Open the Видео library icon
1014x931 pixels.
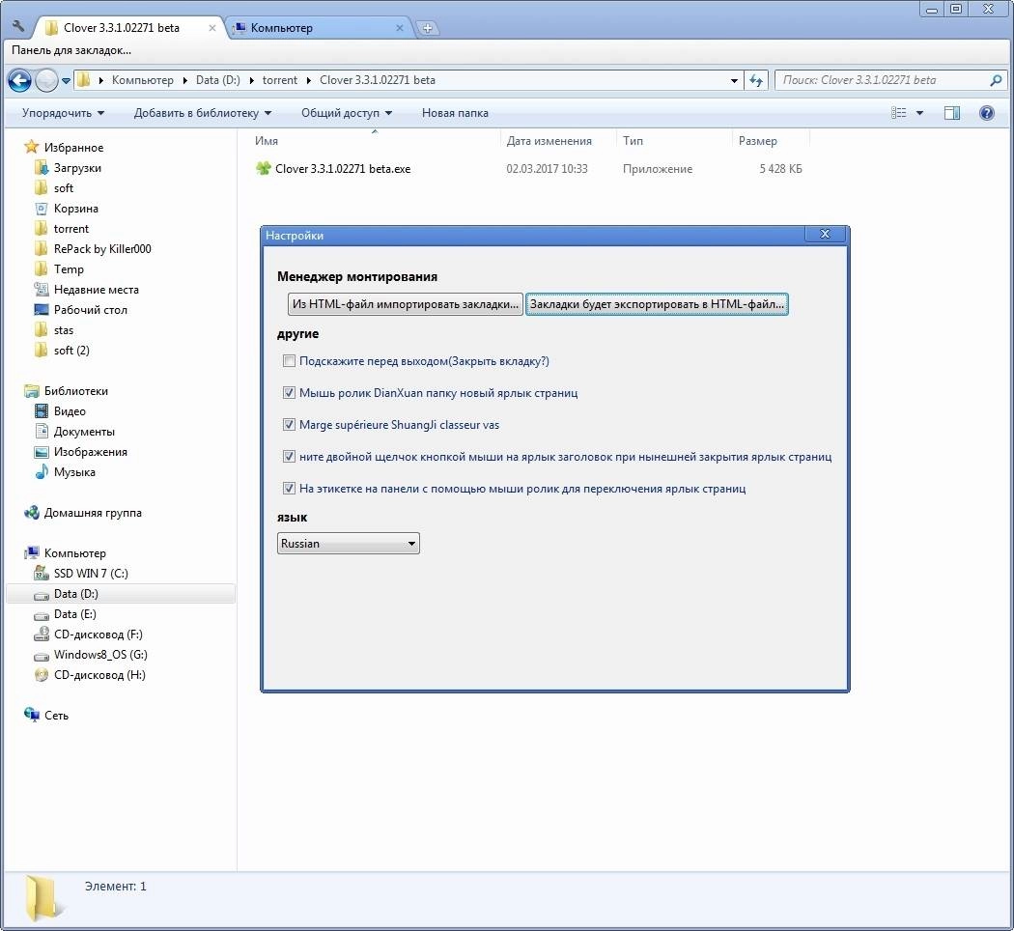(x=41, y=411)
